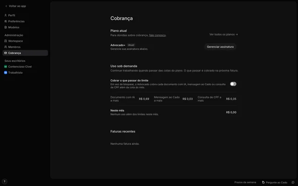Click the back chevron beside Voltar ao app

[x=6, y=6]
